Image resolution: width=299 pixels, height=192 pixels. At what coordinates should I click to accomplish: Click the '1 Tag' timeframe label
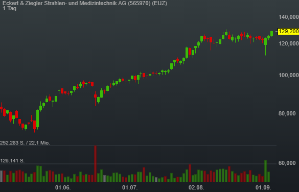pos(9,8)
